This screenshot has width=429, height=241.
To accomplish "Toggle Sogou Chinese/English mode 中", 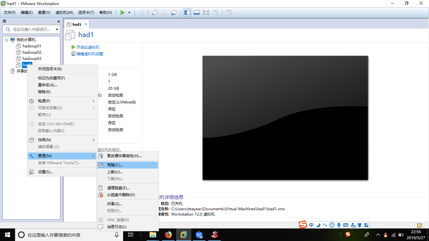I will coord(311,225).
